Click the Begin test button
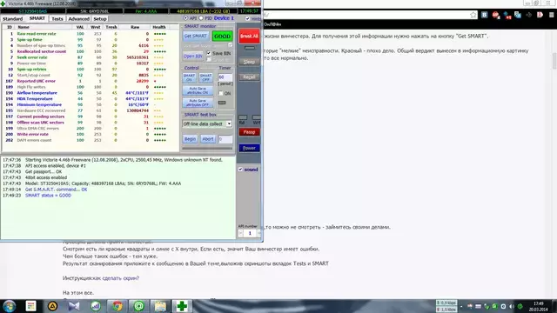This screenshot has width=557, height=313. (190, 139)
